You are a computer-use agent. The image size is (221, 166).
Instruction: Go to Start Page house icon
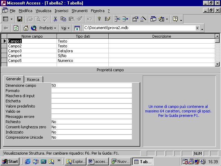(26, 28)
